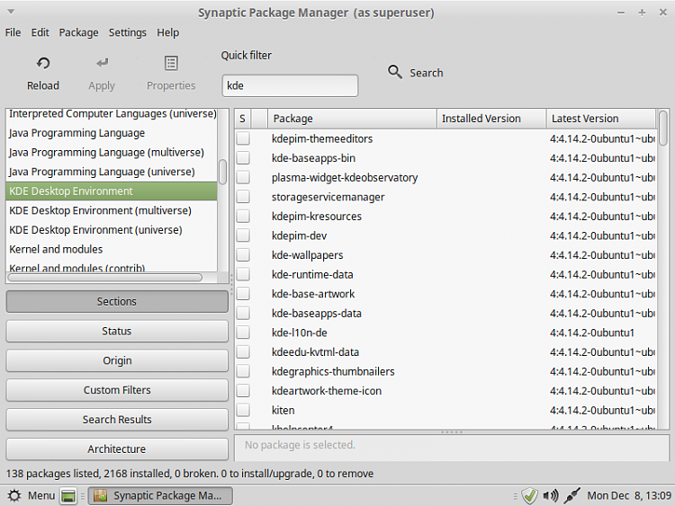675x506 pixels.
Task: Click the sections list vertical scrollbar
Action: coord(222,172)
